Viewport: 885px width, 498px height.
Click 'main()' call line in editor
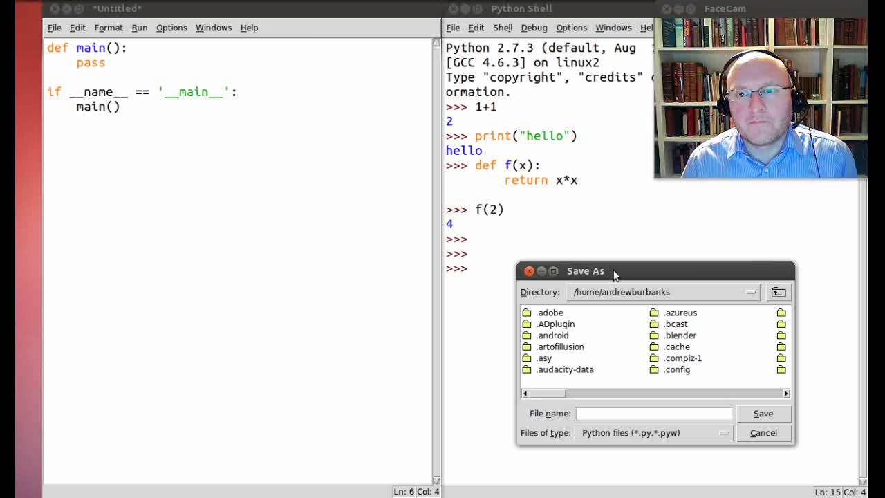pyautogui.click(x=98, y=107)
